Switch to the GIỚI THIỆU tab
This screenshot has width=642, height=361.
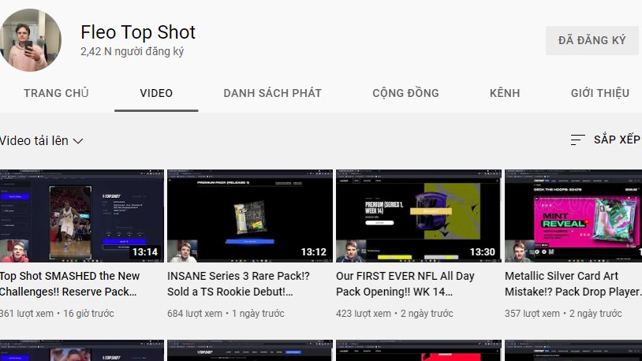pos(600,93)
